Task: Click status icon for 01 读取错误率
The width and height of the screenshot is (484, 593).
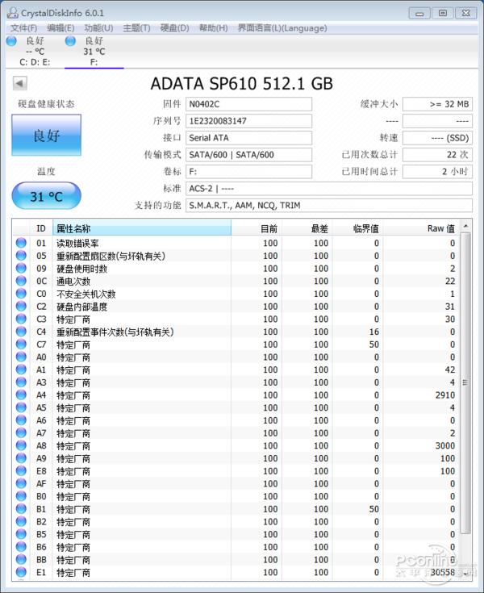Action: (x=21, y=243)
